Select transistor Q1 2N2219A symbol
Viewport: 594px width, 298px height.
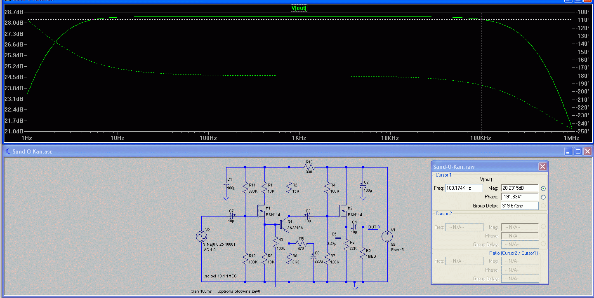tap(284, 225)
